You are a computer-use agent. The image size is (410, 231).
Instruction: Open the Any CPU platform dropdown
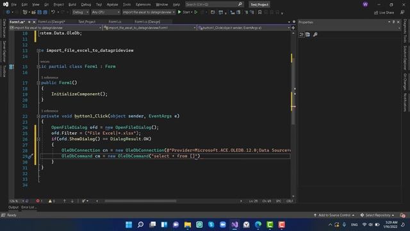coord(106,12)
